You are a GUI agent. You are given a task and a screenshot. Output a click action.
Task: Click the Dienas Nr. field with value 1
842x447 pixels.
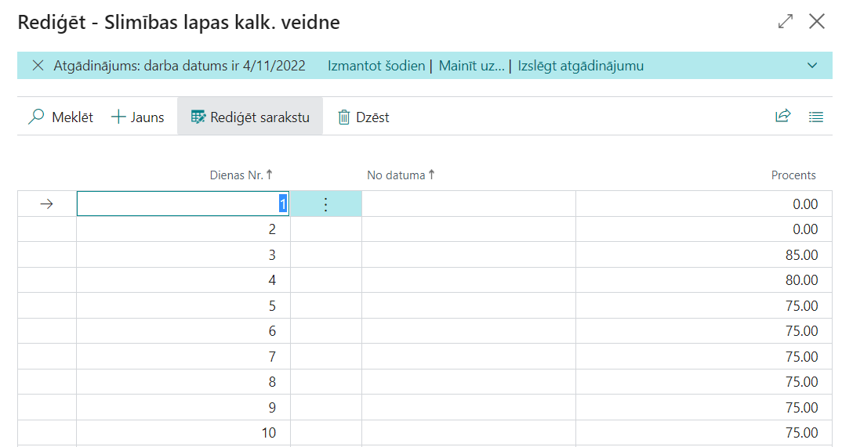pos(183,204)
